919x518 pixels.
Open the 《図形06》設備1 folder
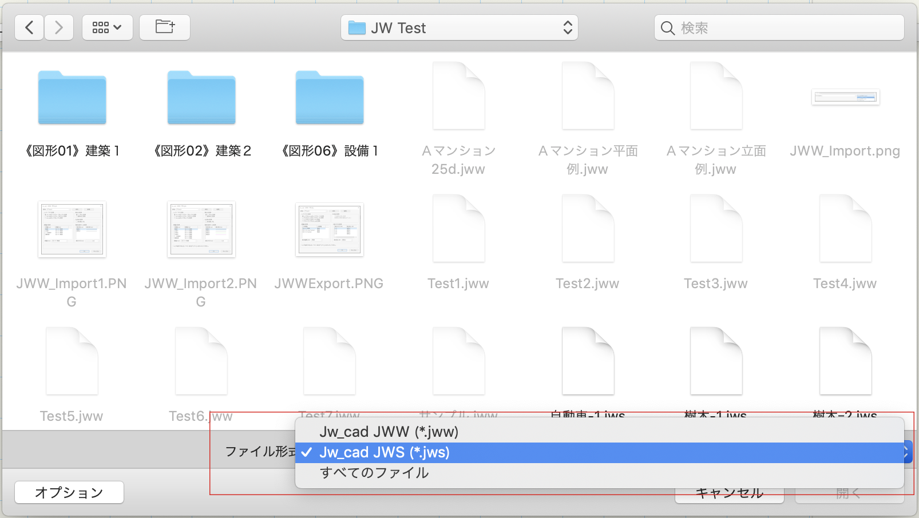coord(330,98)
